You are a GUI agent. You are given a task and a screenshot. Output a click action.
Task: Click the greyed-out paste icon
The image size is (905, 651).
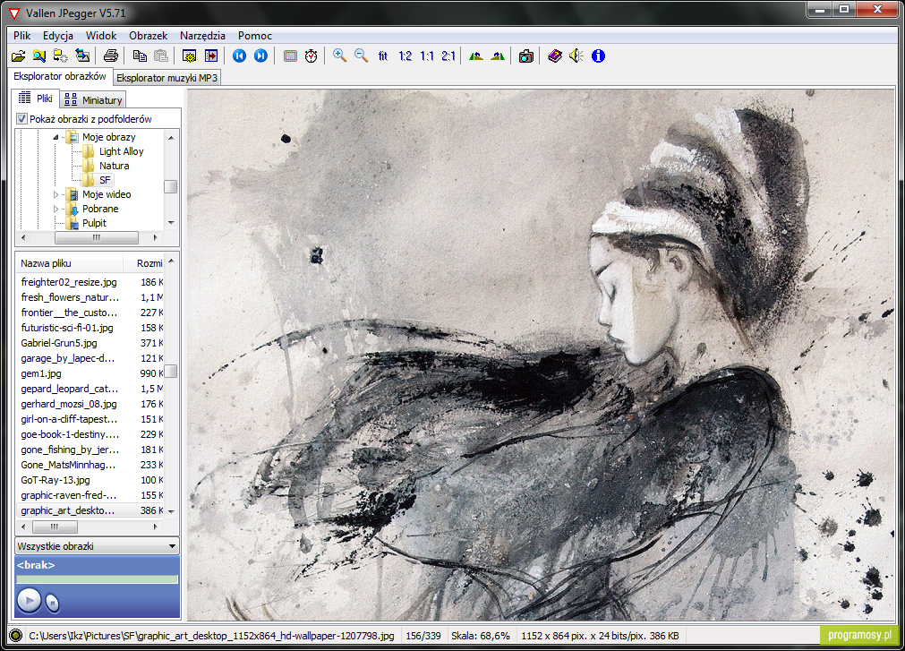click(x=161, y=56)
